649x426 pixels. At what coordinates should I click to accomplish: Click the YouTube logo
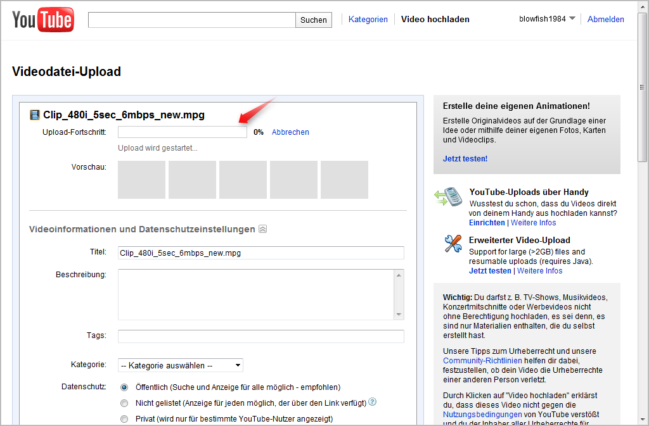pyautogui.click(x=42, y=19)
